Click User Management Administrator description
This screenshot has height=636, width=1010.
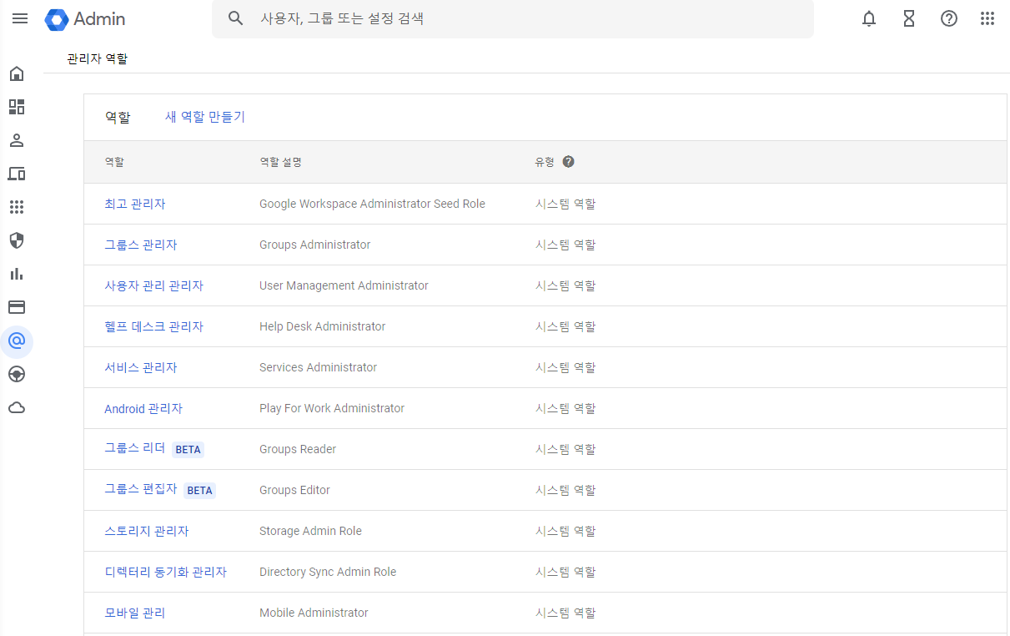tap(344, 285)
